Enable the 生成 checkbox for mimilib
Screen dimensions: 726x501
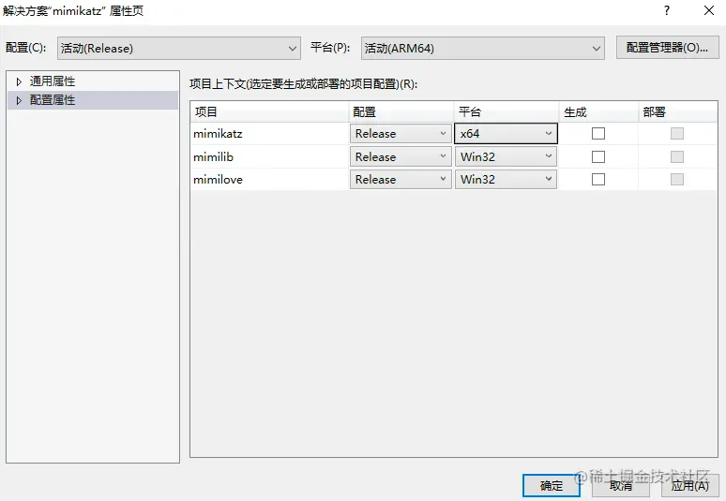tap(598, 156)
